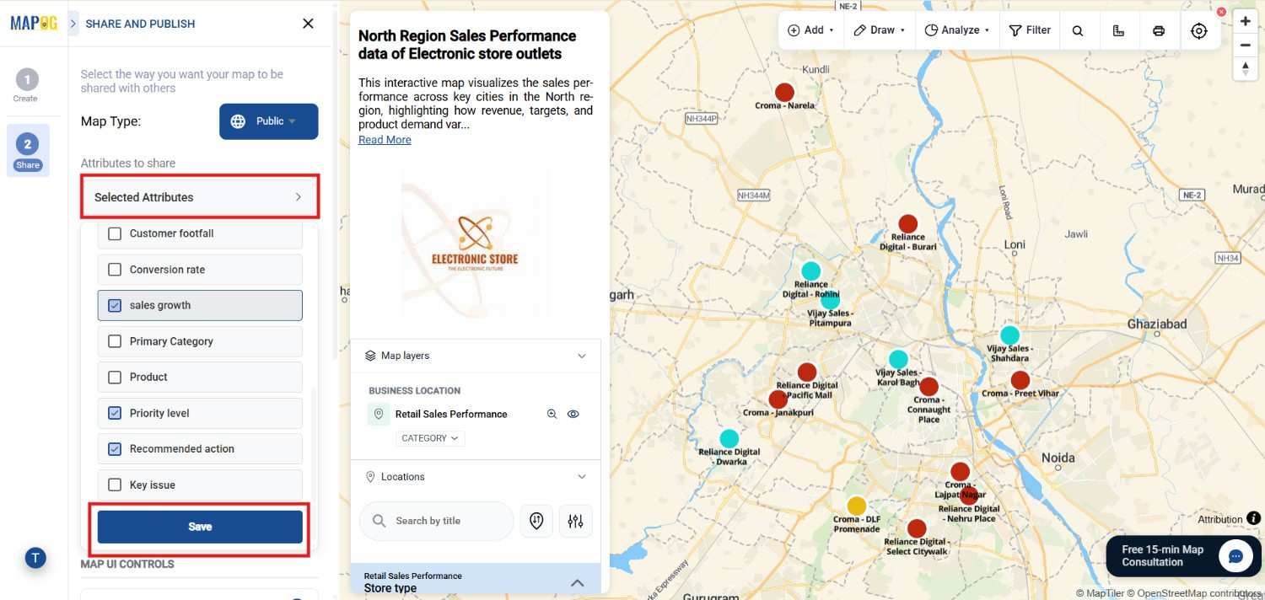Open the Analyze menu

(x=957, y=30)
